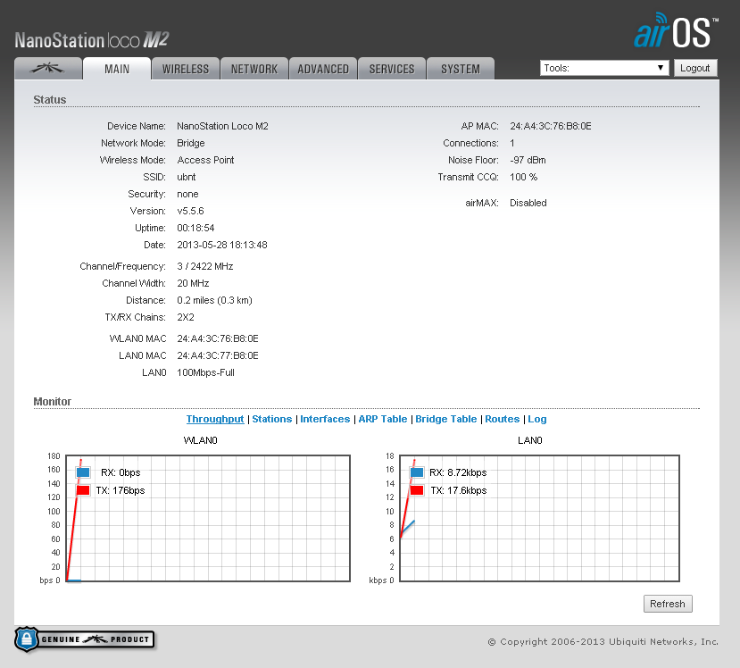This screenshot has height=668, width=740.
Task: Open the NETWORK tab
Action: click(254, 69)
